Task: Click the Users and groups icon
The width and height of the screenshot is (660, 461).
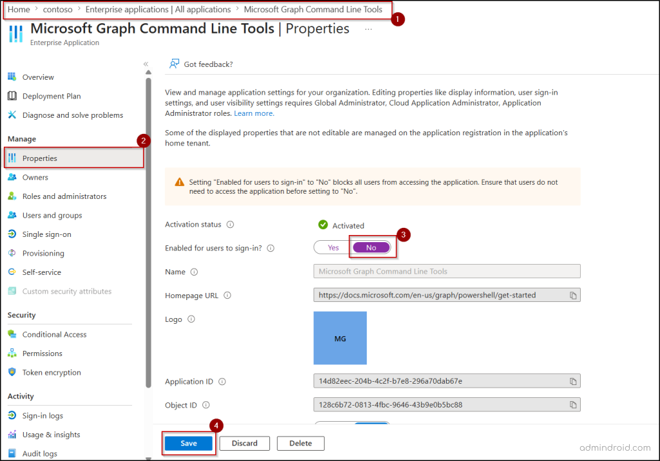Action: [12, 215]
